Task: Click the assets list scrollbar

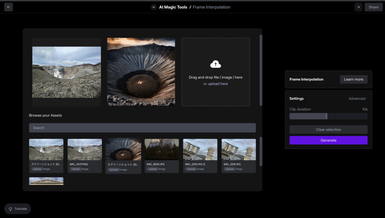Action: pos(261,151)
